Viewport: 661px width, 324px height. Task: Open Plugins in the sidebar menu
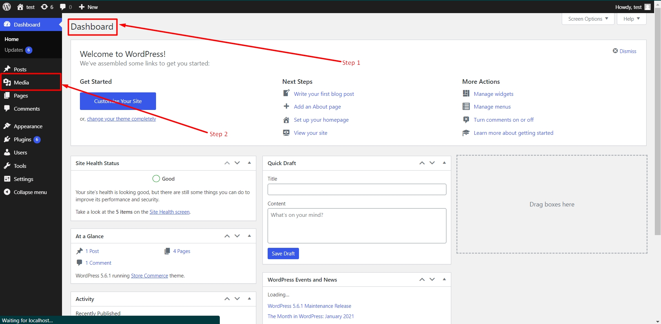[31, 139]
